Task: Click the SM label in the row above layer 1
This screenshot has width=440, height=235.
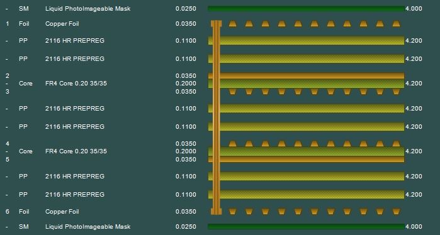Action: pyautogui.click(x=23, y=9)
